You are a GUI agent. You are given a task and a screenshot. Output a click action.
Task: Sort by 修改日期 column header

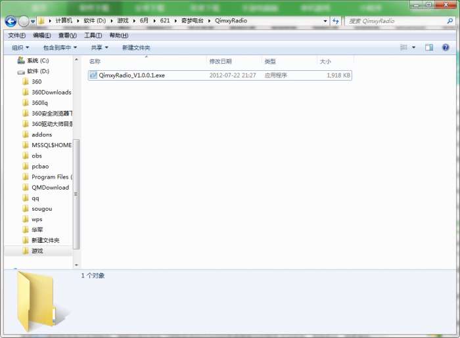220,61
